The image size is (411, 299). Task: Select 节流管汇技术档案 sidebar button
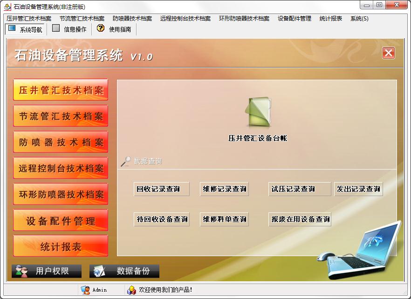pos(61,116)
